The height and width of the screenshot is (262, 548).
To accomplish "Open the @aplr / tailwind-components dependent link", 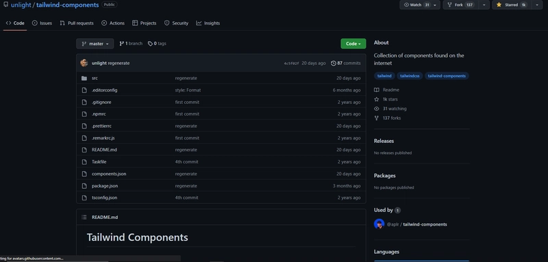I will click(x=417, y=224).
